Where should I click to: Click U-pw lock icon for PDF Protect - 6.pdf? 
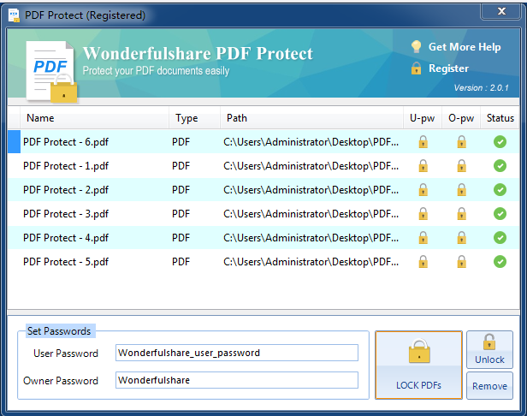tap(423, 142)
